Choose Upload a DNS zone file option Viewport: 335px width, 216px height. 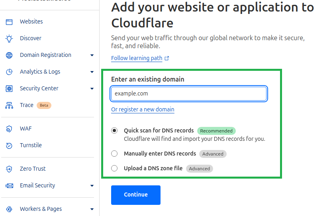(114, 168)
